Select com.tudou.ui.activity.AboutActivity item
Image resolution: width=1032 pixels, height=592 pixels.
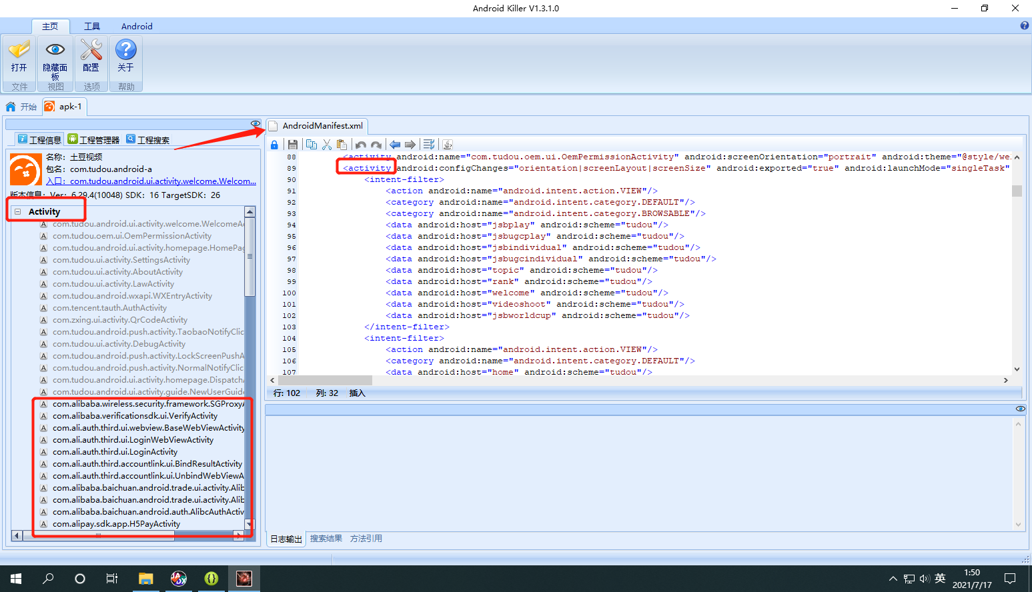click(117, 272)
